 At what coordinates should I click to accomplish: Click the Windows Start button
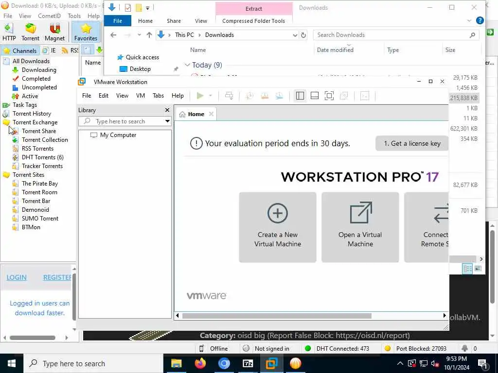(x=12, y=363)
